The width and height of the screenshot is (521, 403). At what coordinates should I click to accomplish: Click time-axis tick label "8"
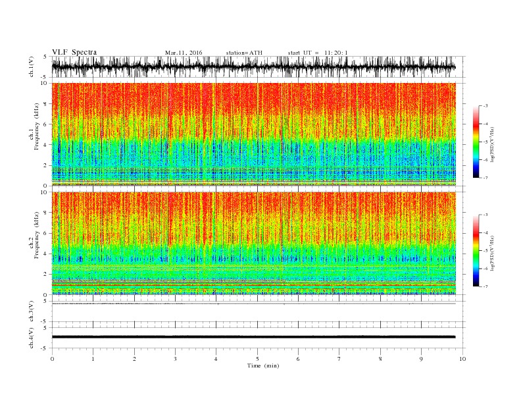[x=380, y=359]
